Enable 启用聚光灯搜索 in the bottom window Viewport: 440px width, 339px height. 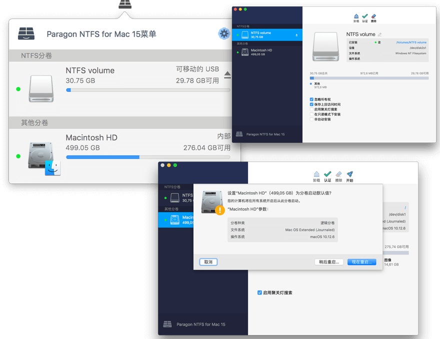pyautogui.click(x=259, y=292)
